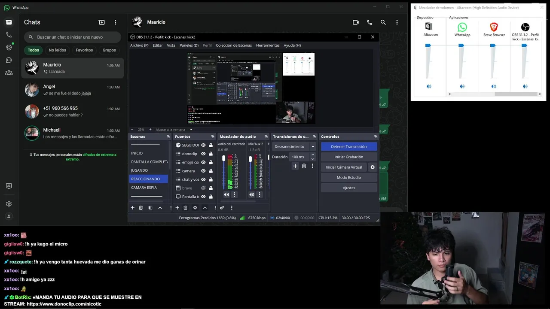
Task: Increase transition duration with up arrow
Action: pyautogui.click(x=313, y=154)
